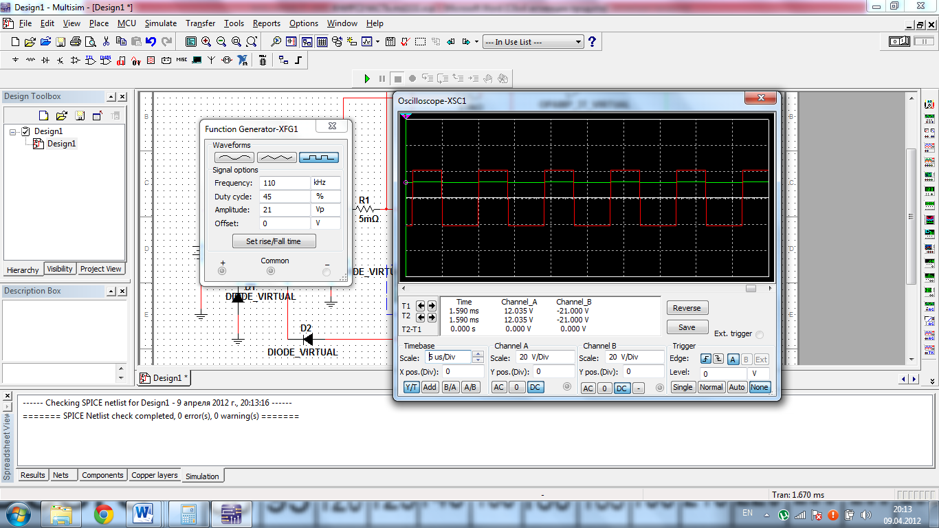Open the Components tab in spreadsheet view
This screenshot has height=528, width=939.
point(102,475)
